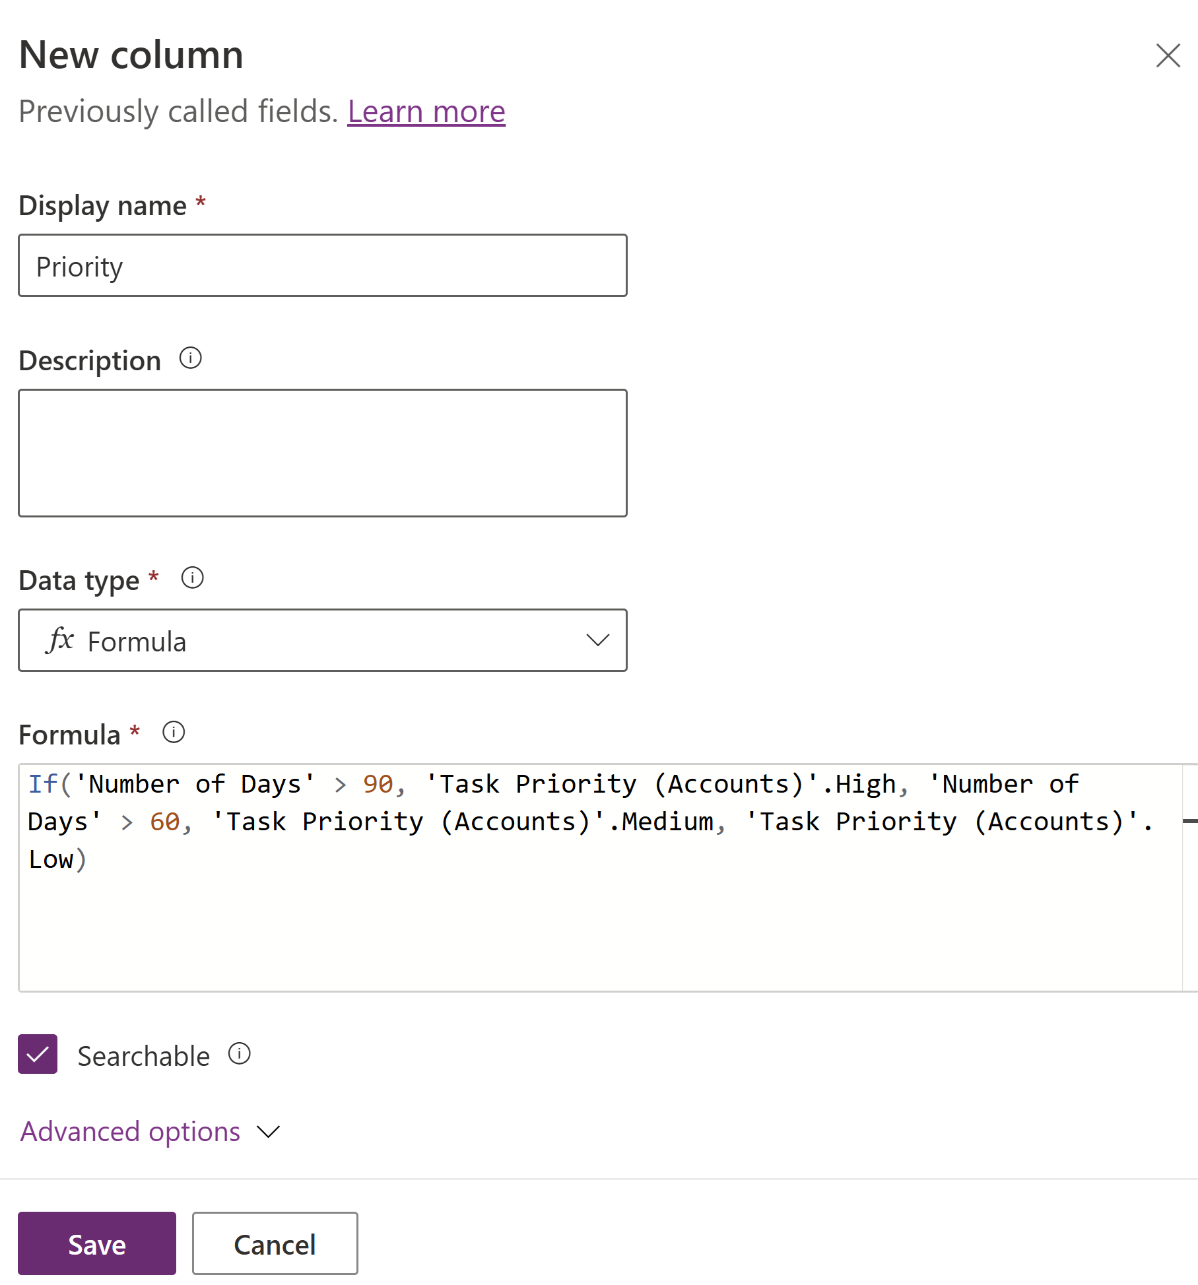The image size is (1198, 1285).
Task: Edit the Priority display name field
Action: (322, 265)
